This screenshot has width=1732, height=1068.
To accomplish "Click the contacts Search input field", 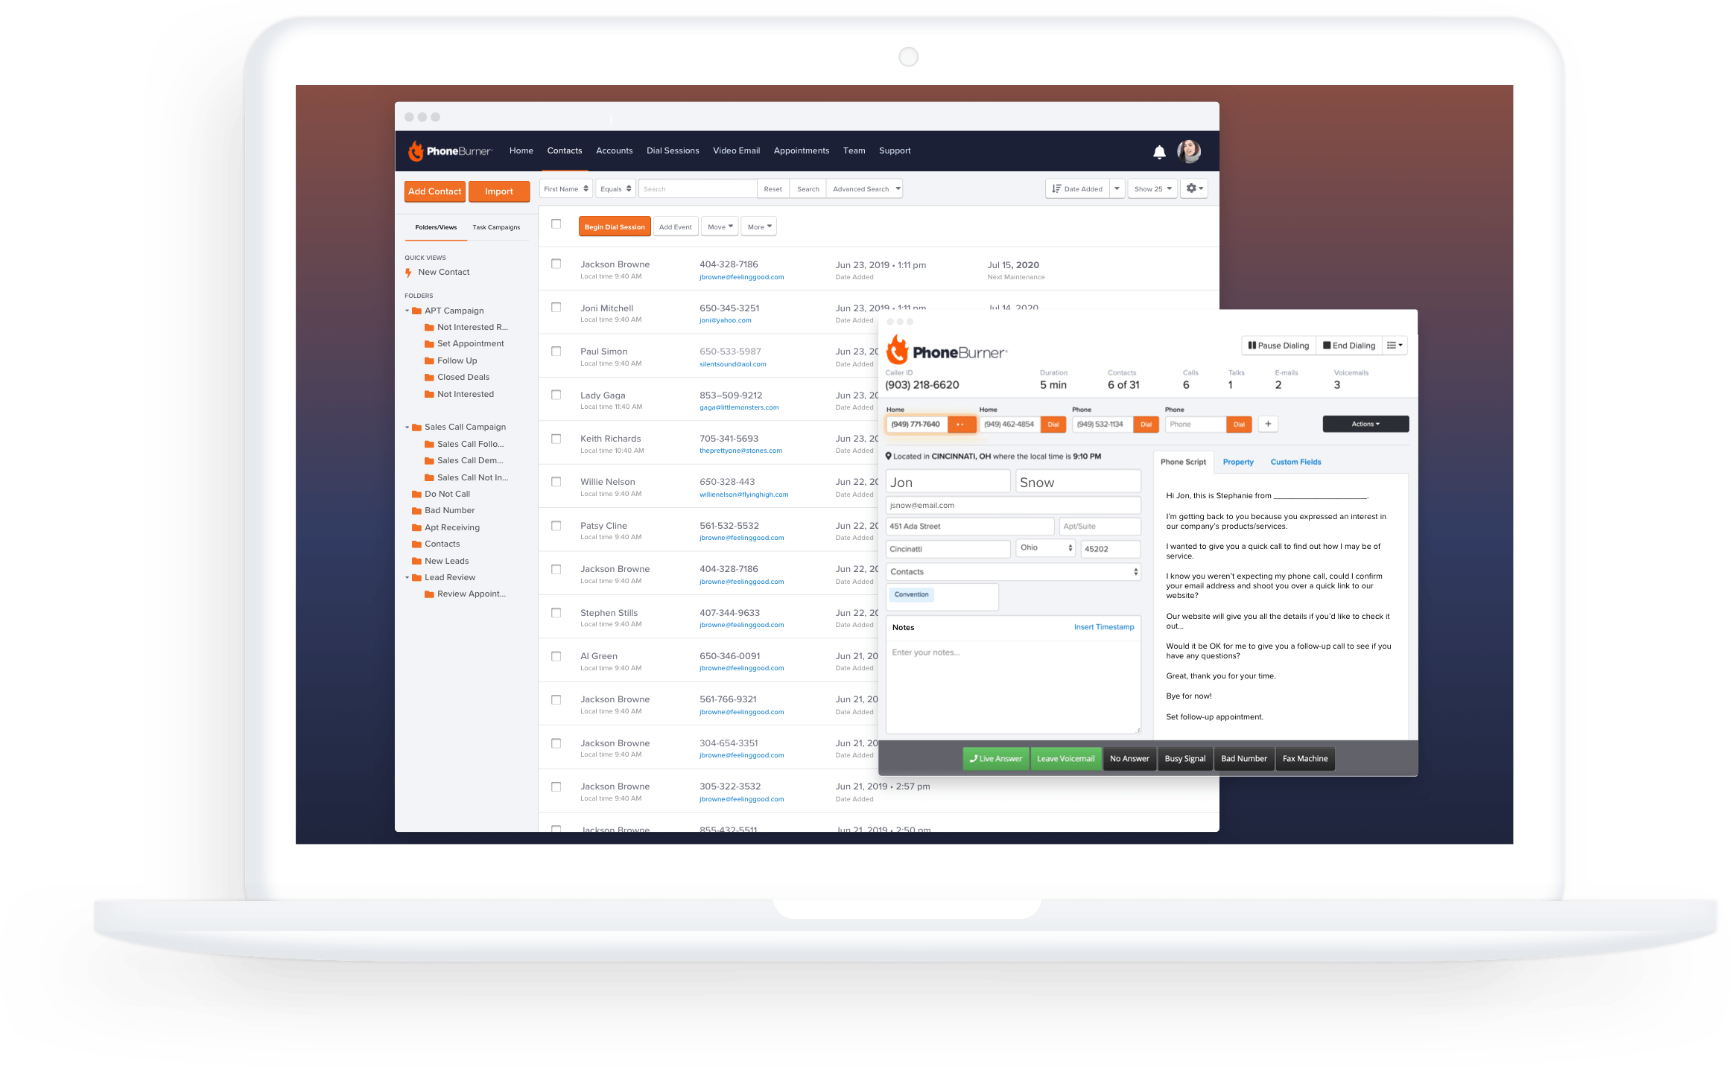I will coord(697,188).
